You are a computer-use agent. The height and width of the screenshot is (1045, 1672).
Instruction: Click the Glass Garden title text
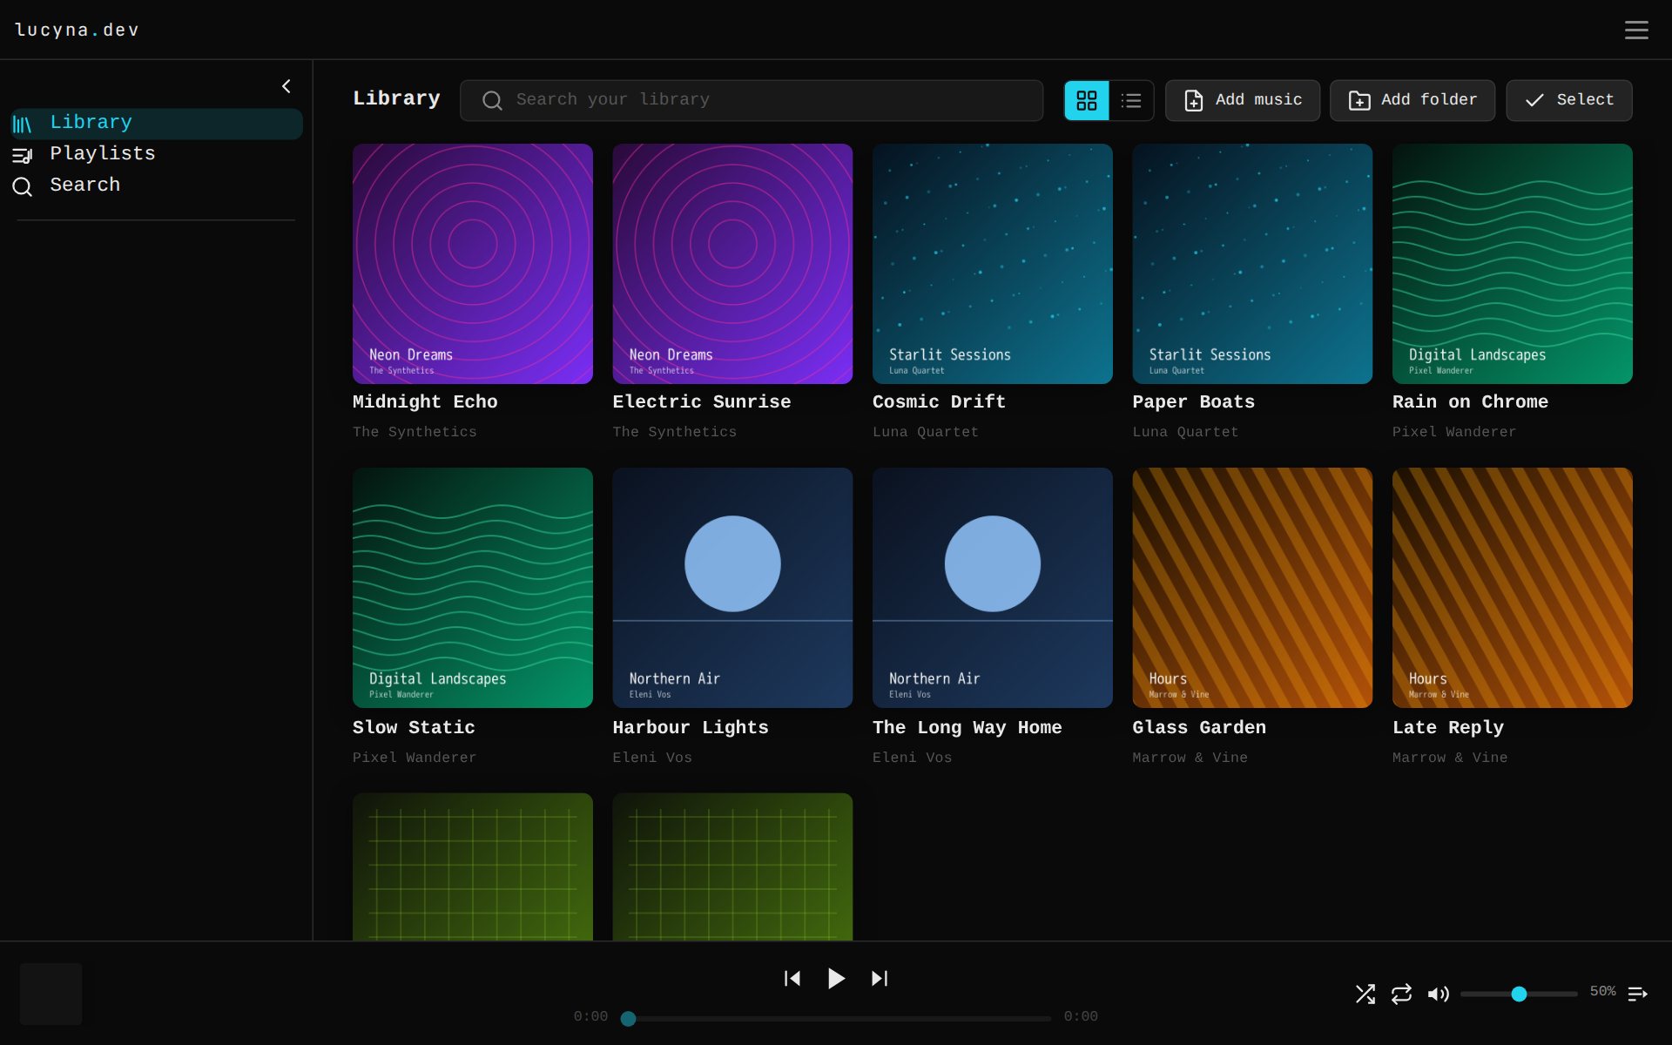1199,728
